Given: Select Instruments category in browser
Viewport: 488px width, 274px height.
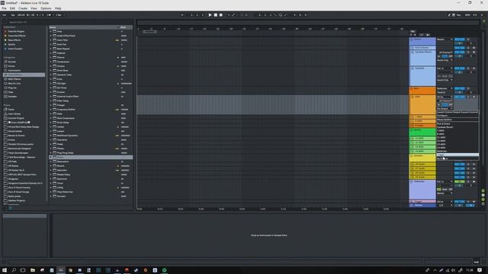Looking at the screenshot, I should click(14, 71).
